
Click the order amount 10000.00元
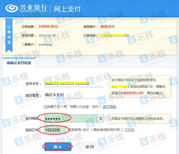[48, 27]
